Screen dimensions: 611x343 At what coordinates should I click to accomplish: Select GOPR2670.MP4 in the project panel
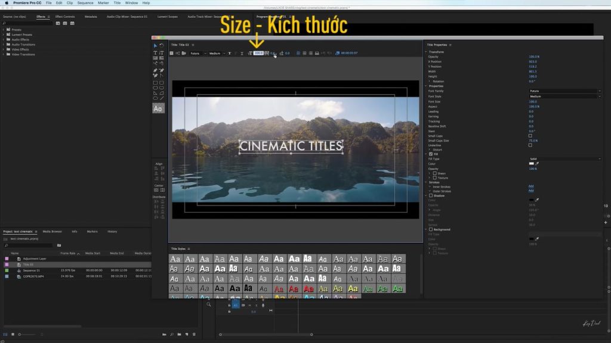coord(33,276)
